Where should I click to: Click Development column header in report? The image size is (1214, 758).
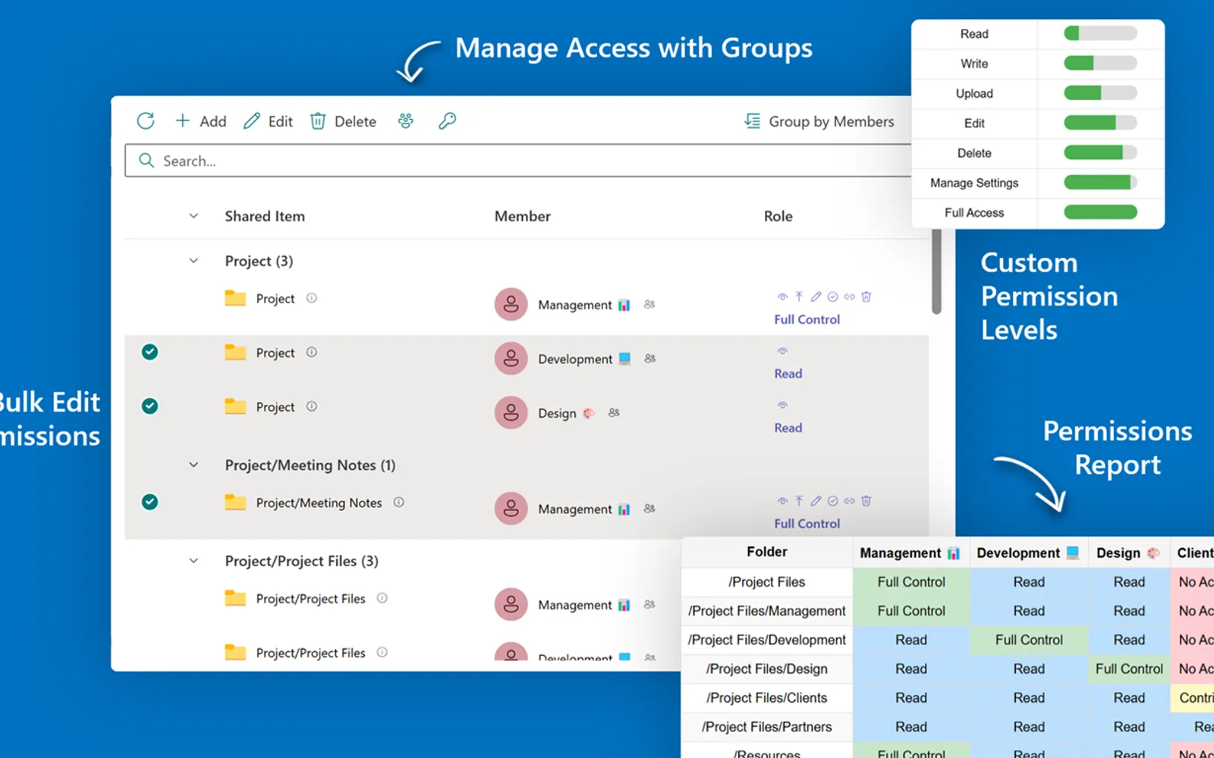(x=1028, y=553)
